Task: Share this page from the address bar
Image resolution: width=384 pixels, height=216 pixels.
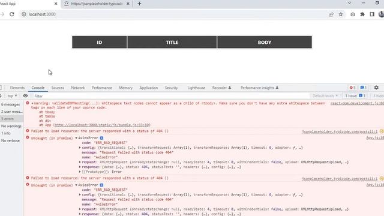Action: (331, 14)
